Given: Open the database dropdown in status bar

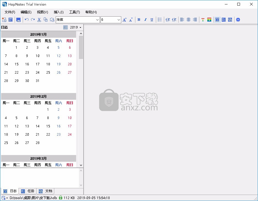Looking at the screenshot, I should [x=4, y=198].
